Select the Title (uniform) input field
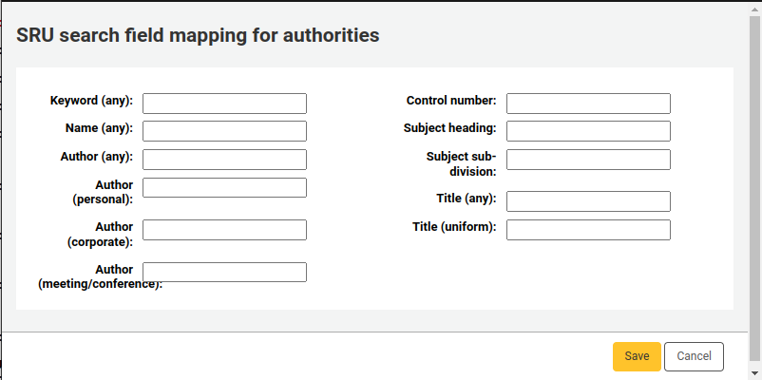 click(588, 230)
